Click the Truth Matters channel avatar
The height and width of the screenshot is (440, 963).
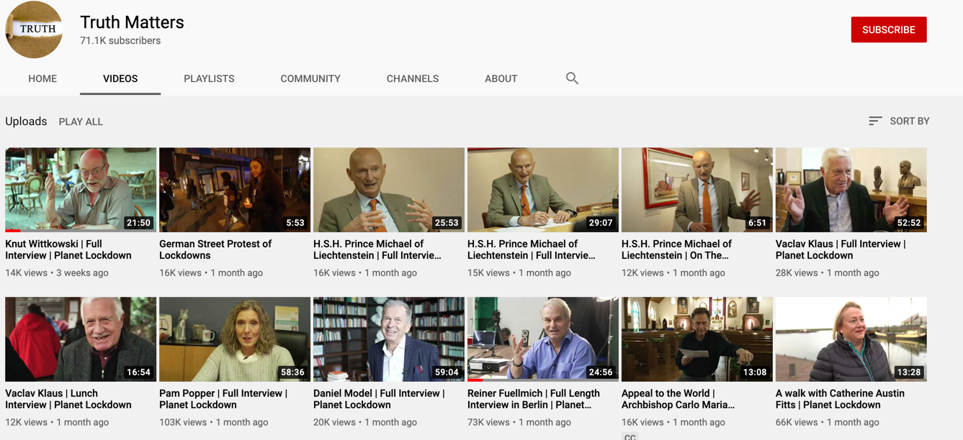(34, 29)
